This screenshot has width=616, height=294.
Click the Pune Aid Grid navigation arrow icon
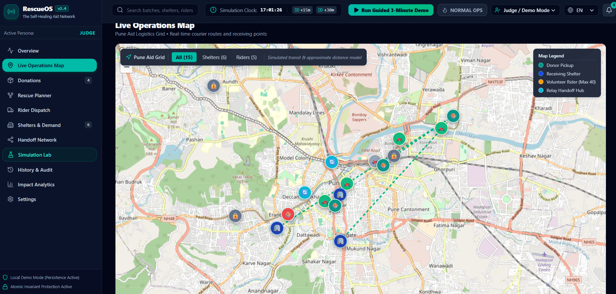(x=129, y=57)
